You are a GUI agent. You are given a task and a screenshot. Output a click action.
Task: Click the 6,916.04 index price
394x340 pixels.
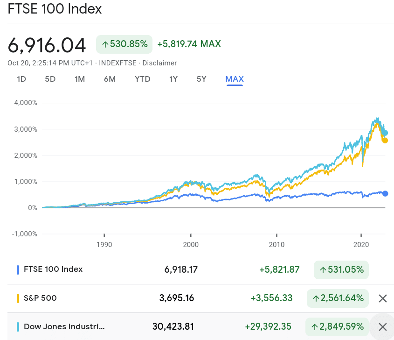47,45
